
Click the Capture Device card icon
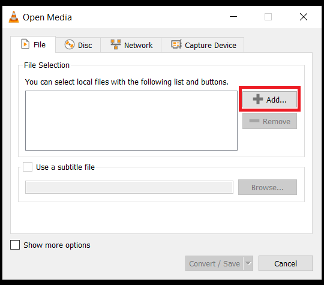coord(176,44)
